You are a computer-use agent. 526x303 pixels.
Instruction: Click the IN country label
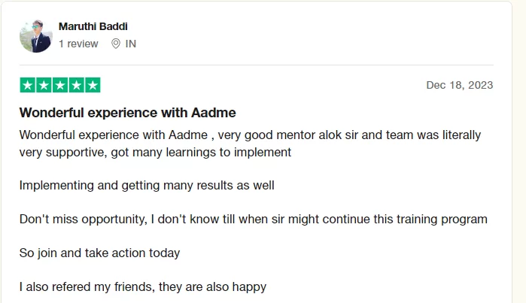click(130, 44)
